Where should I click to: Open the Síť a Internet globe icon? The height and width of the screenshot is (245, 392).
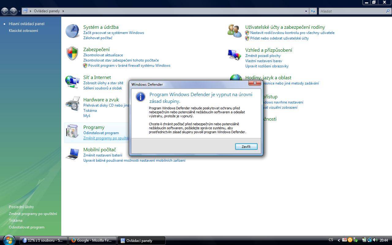click(73, 82)
